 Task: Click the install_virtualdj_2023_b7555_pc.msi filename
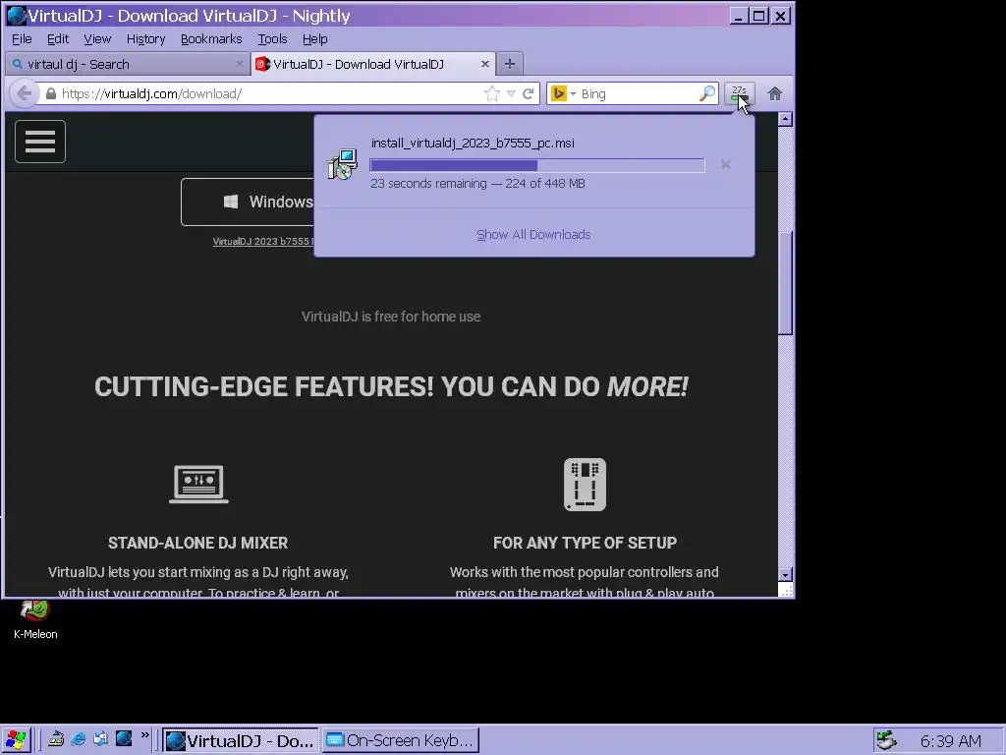click(x=473, y=143)
